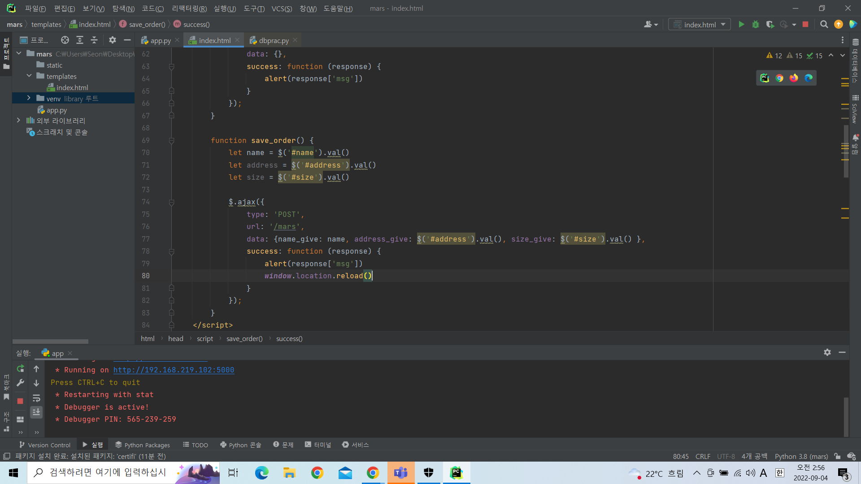Open index.html in Firefox browser icon
This screenshot has height=484, width=861.
(794, 78)
